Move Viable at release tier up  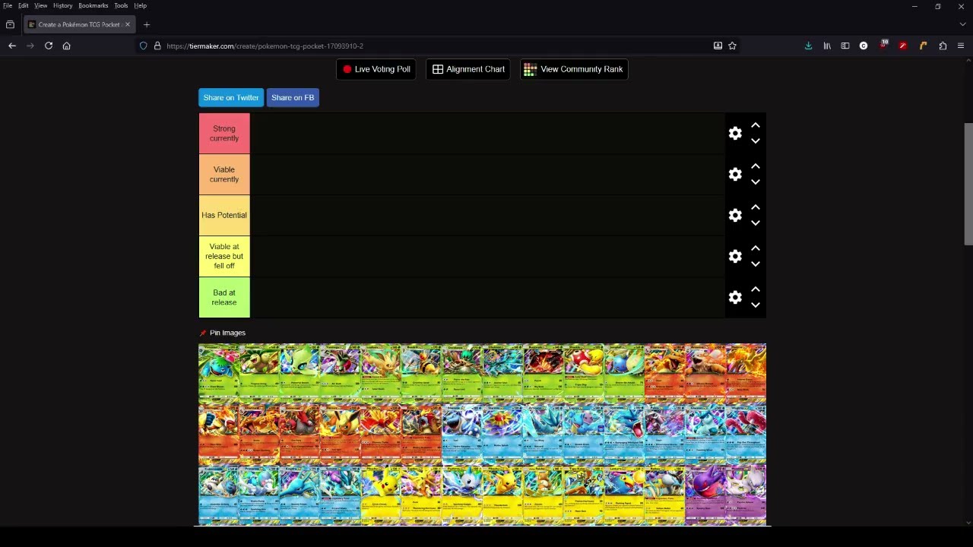756,248
